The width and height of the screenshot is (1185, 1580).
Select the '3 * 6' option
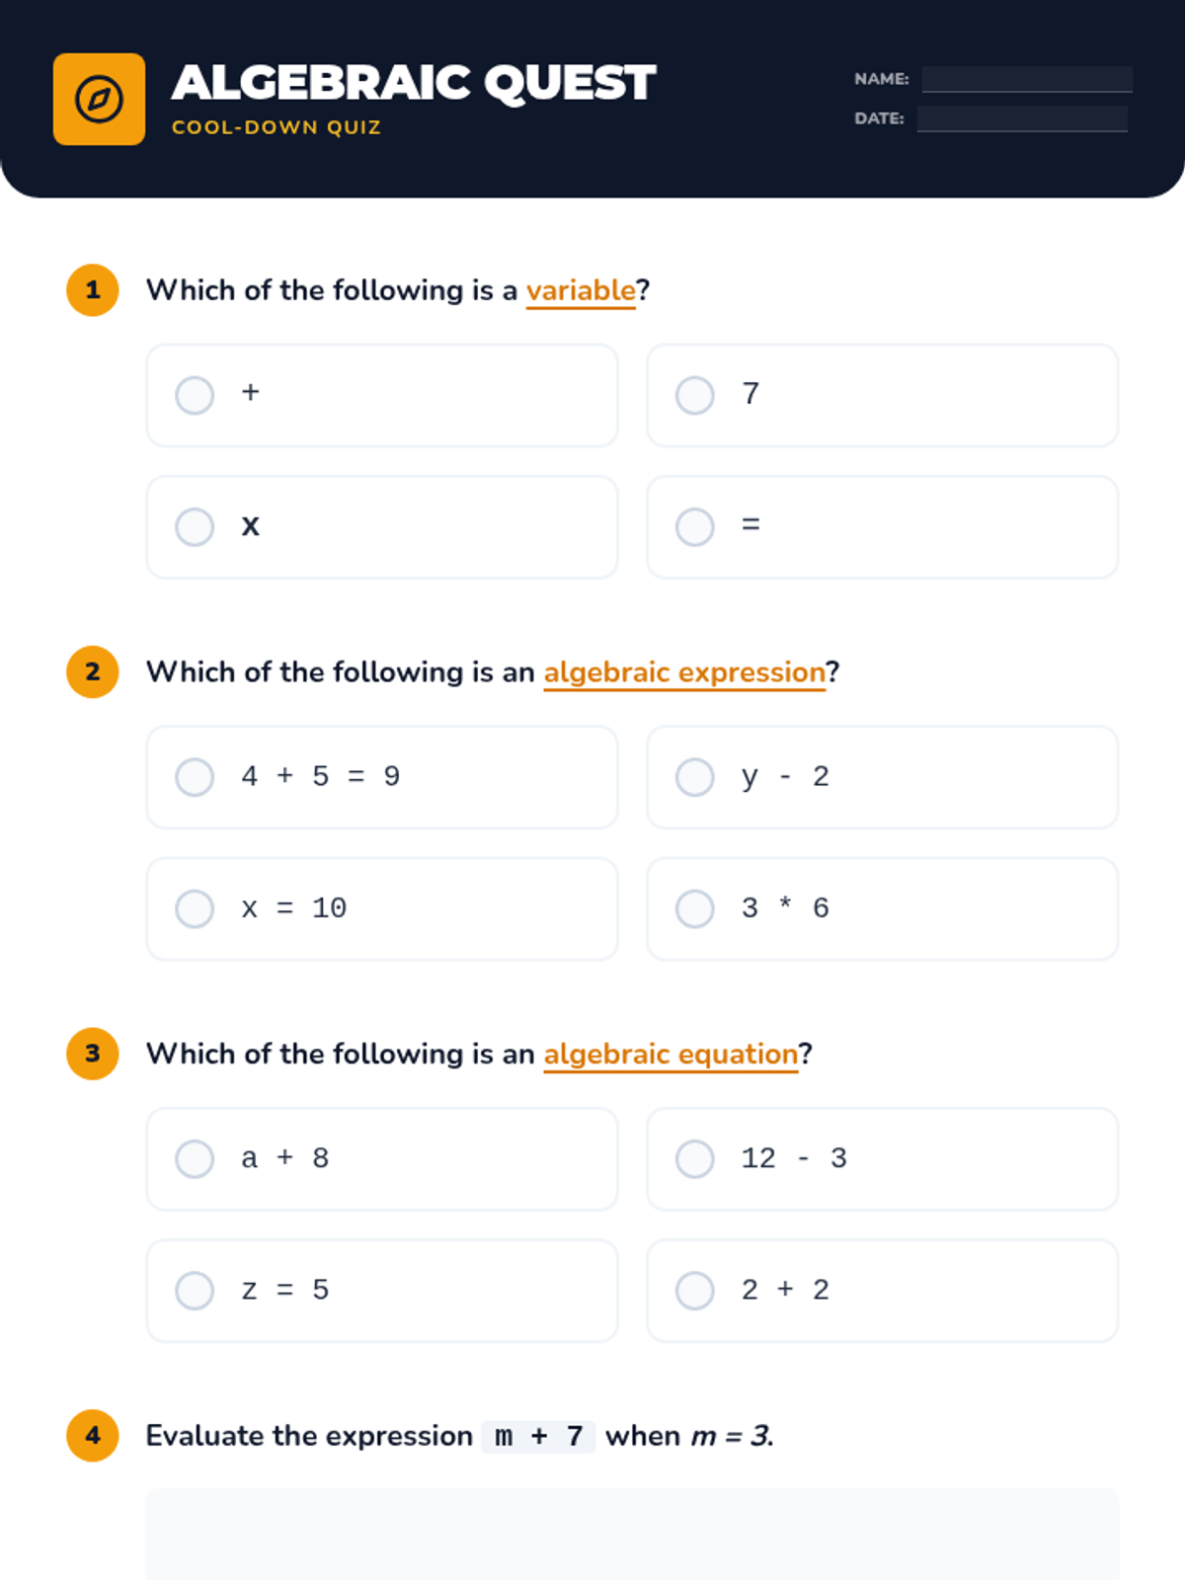695,909
